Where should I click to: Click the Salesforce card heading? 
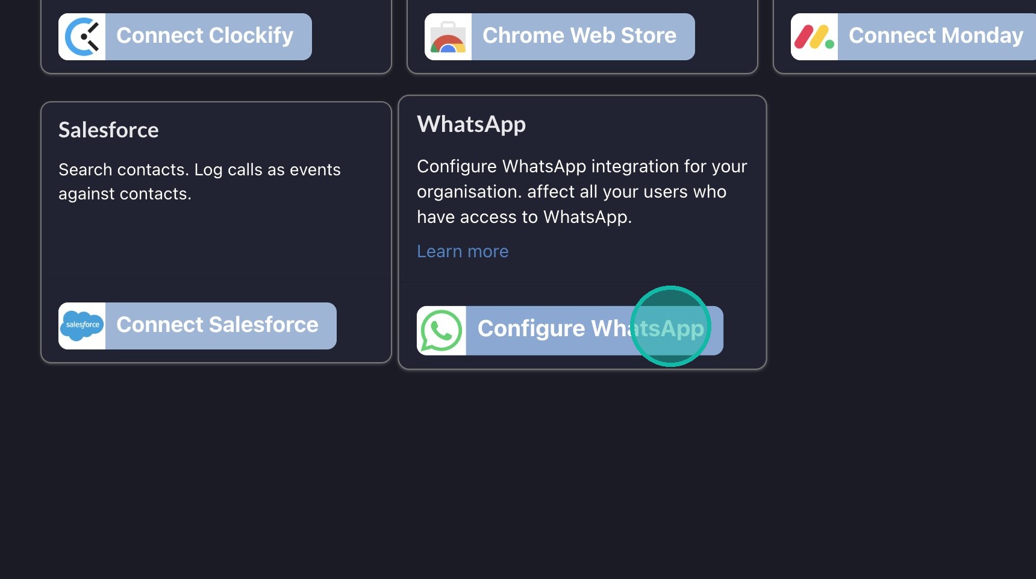tap(108, 130)
